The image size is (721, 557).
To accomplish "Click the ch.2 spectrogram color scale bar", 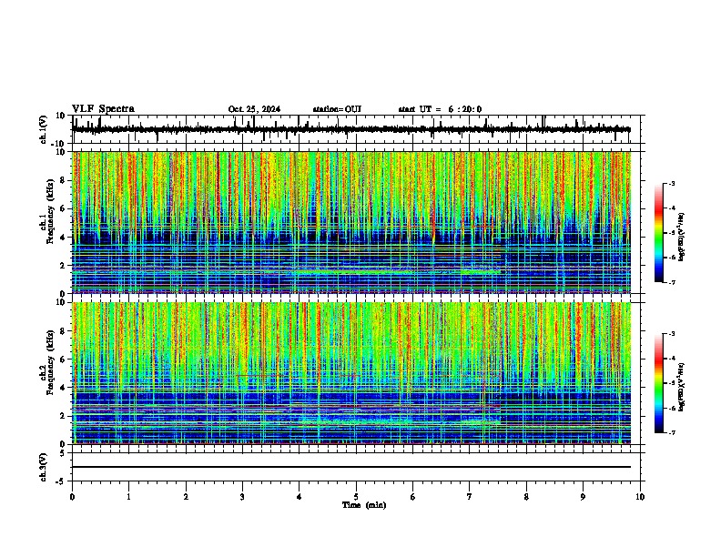I will pos(659,383).
